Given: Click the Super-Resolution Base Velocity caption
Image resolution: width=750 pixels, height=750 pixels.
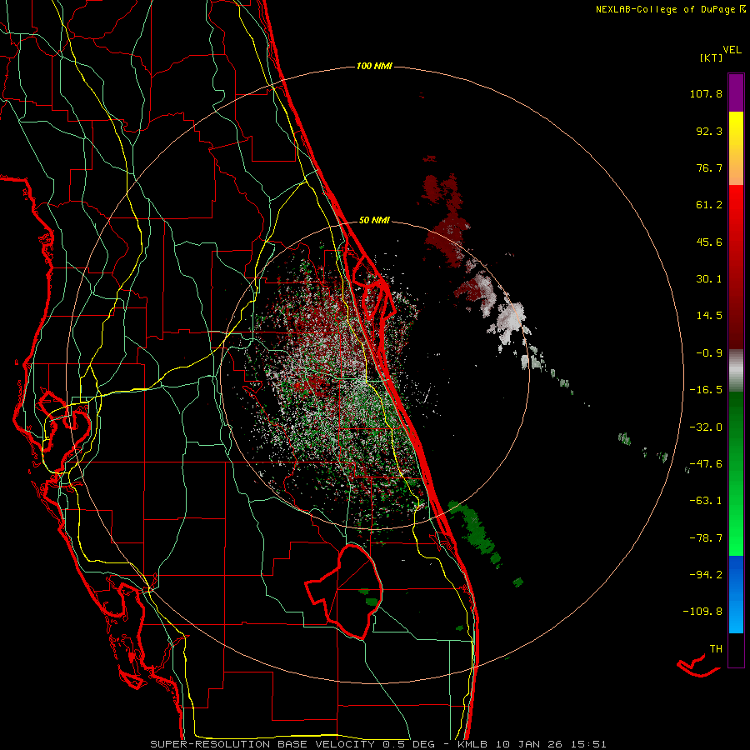Looking at the screenshot, I should click(377, 744).
